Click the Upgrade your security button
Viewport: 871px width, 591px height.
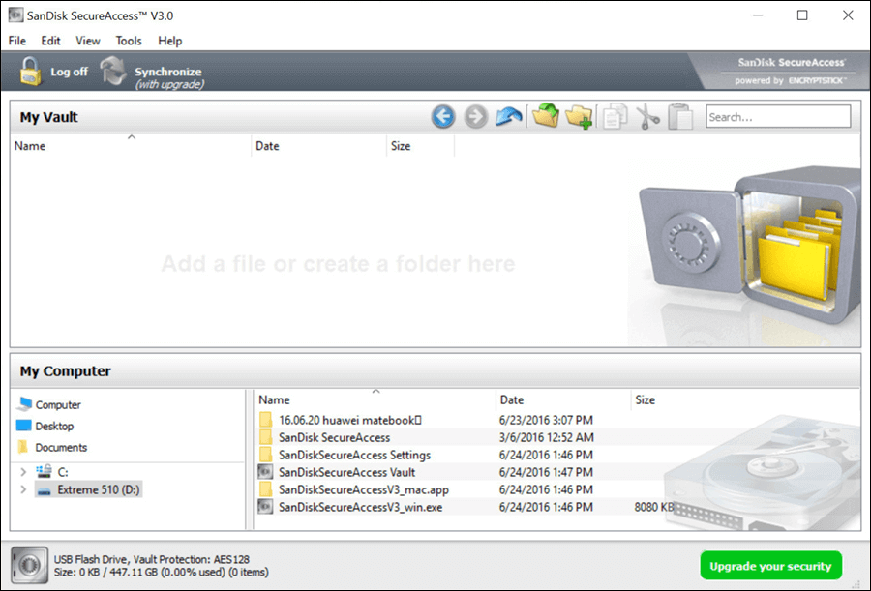pos(770,565)
